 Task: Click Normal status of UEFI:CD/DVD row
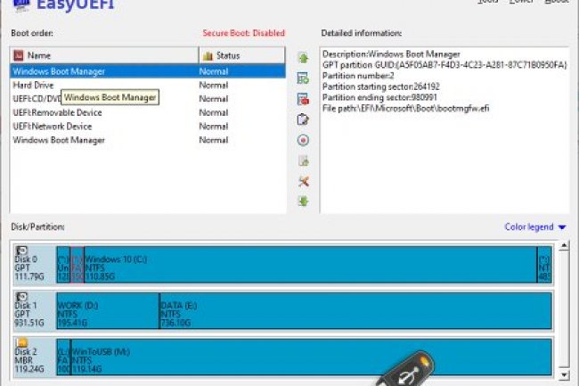(x=214, y=99)
